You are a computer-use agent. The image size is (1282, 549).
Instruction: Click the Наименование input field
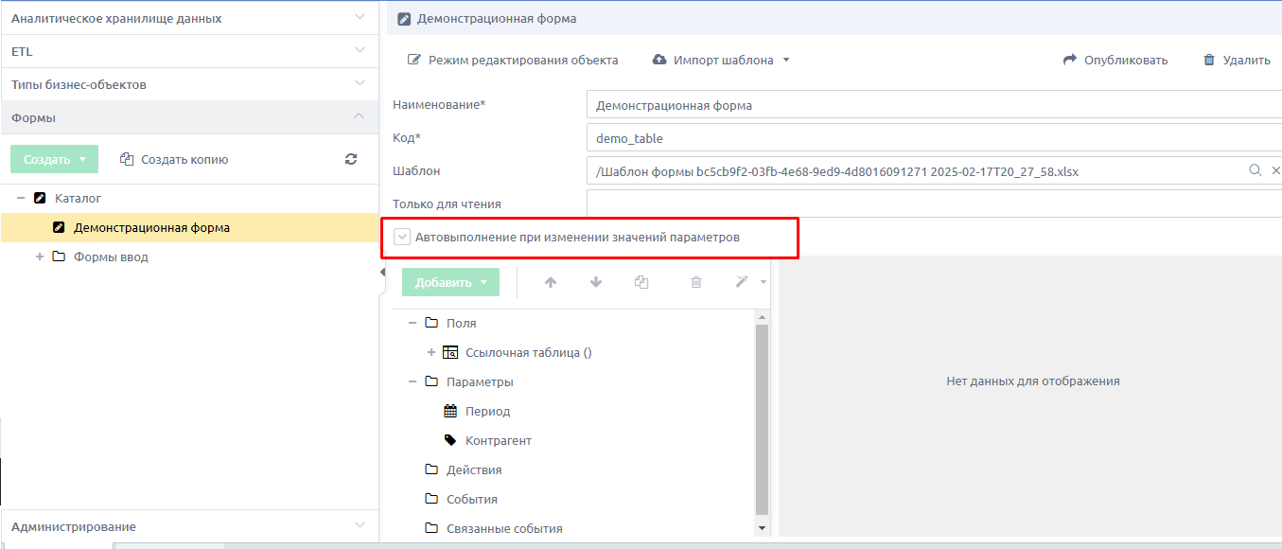pyautogui.click(x=934, y=105)
